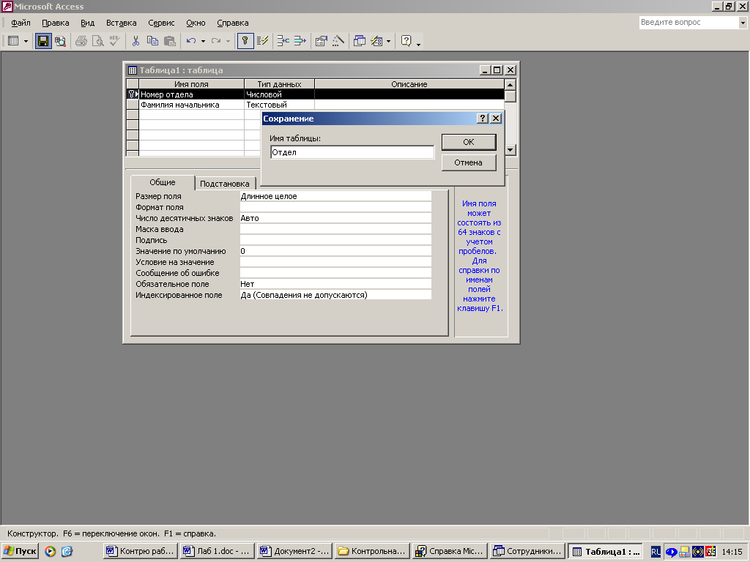Switch to the Подстановка tab
Screen dimensions: 750x562
click(224, 184)
